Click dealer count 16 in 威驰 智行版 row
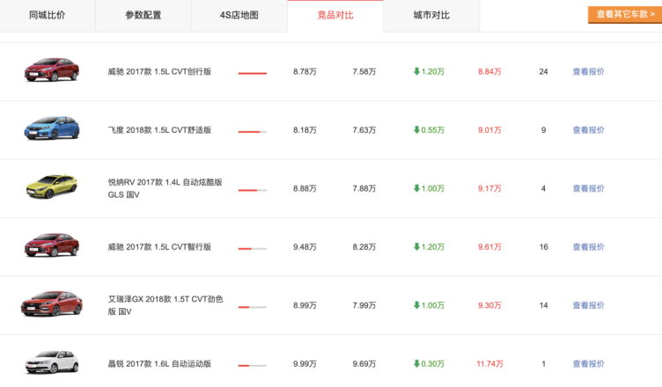This screenshot has width=662, height=387. click(543, 247)
